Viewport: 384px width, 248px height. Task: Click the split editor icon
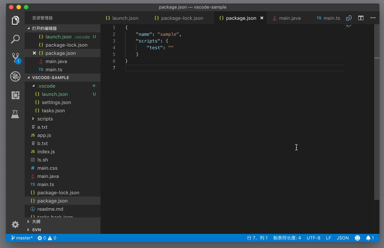(361, 18)
